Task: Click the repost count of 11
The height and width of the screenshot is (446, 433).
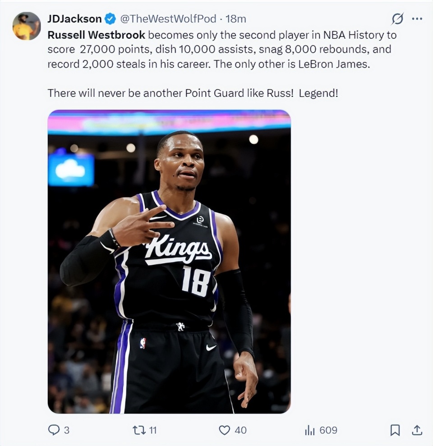Action: coord(152,430)
